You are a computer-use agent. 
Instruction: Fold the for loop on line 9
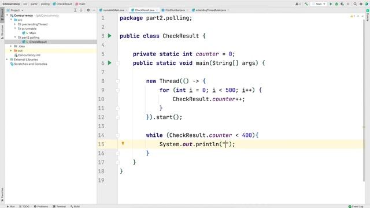[117, 90]
